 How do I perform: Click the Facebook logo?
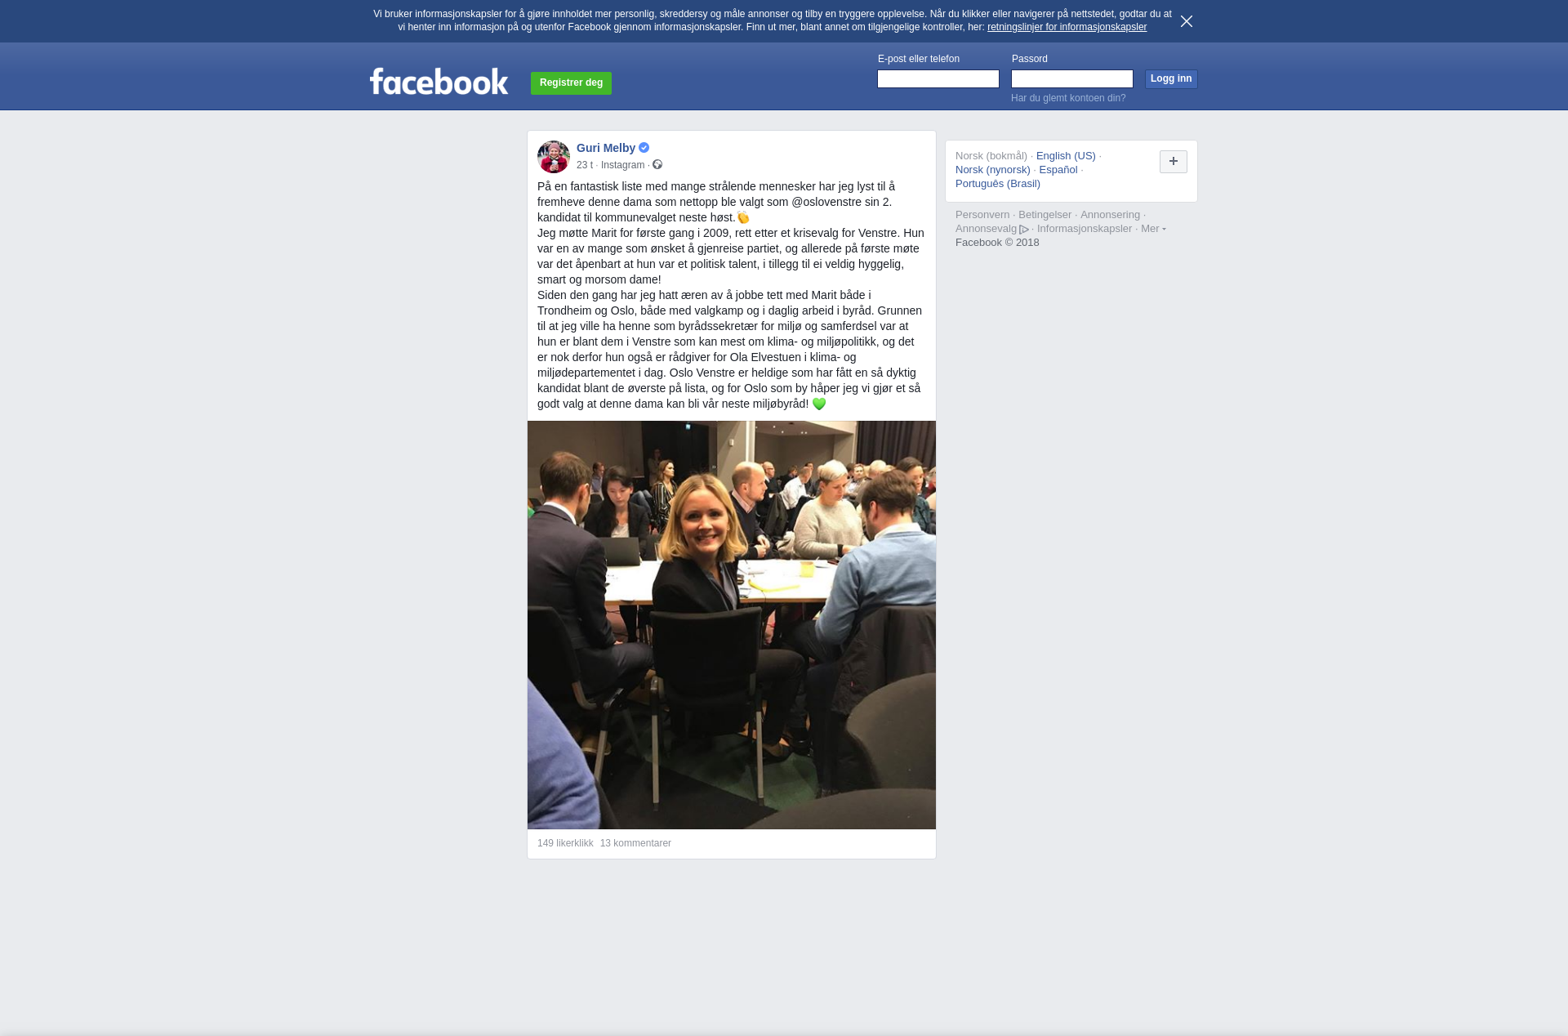(x=439, y=82)
